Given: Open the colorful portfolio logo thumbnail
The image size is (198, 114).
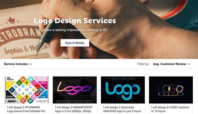Looking at the screenshot, I should (27, 90).
